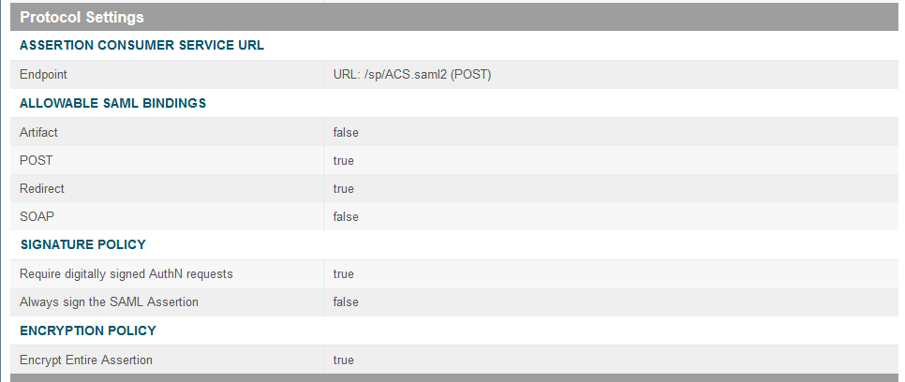Select the POST binding label

coord(36,160)
